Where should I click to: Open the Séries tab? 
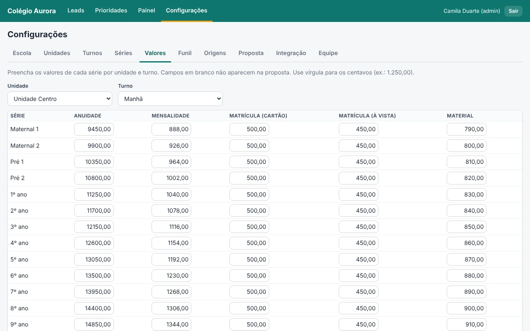[x=123, y=53]
